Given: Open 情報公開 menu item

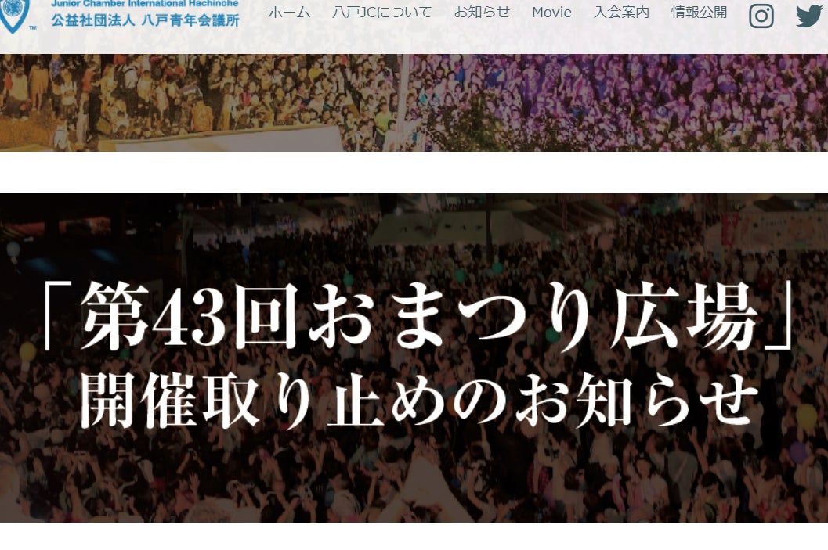Looking at the screenshot, I should (699, 13).
